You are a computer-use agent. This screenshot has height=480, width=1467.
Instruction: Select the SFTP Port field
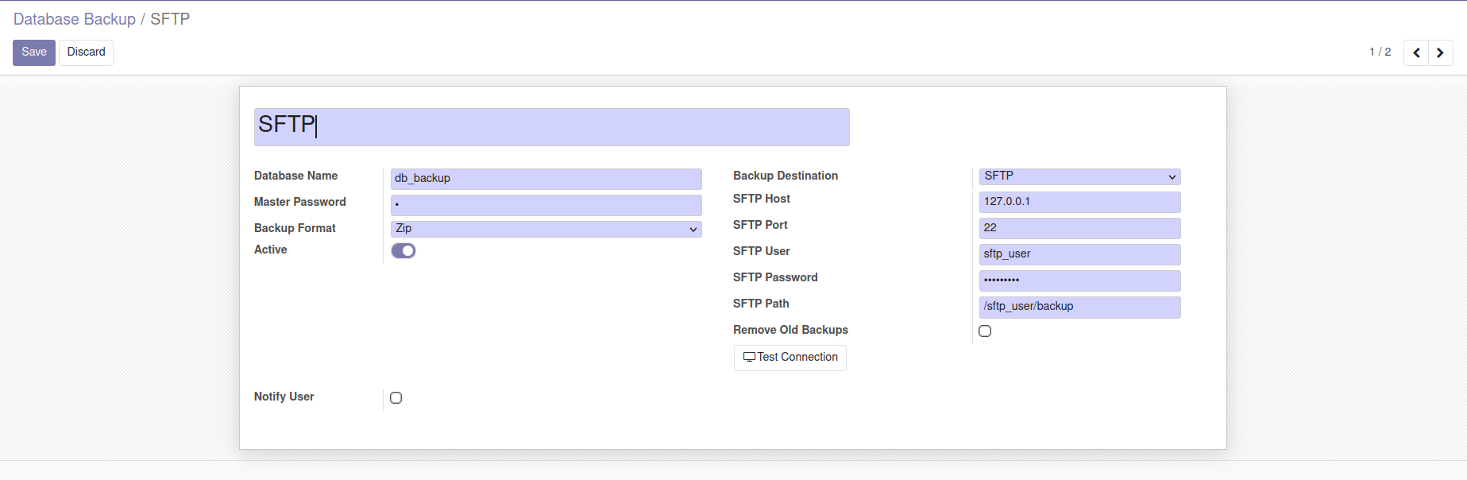(x=1079, y=228)
